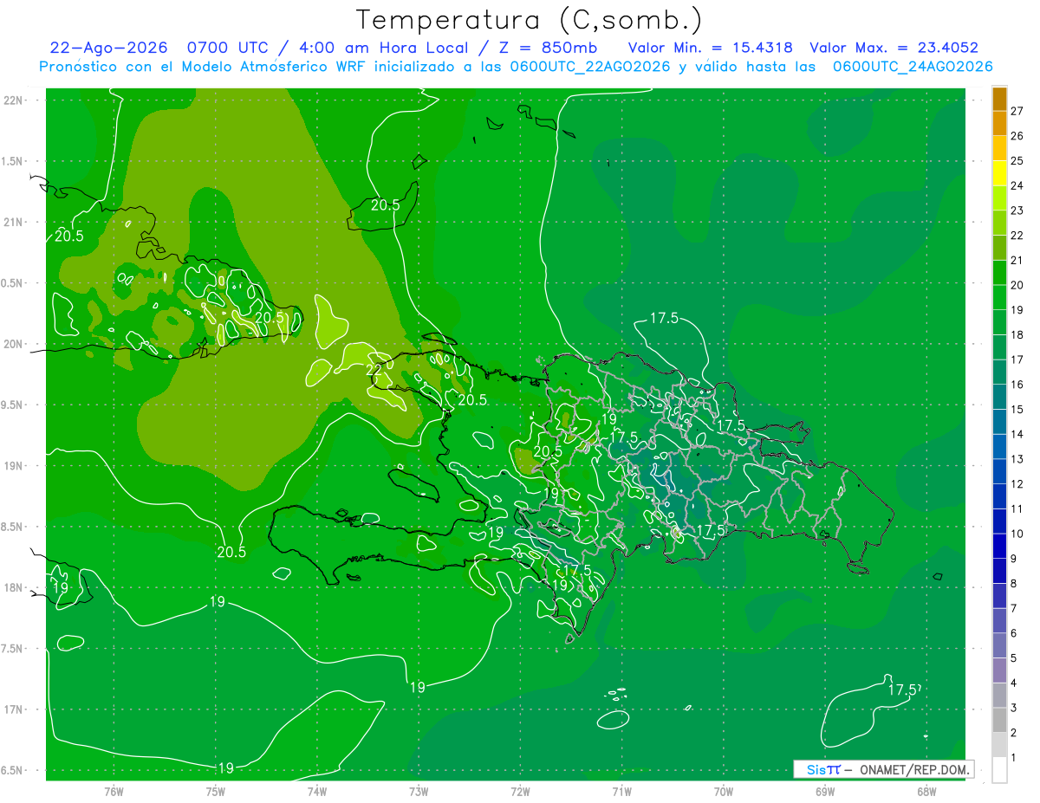The height and width of the screenshot is (803, 1040).
Task: Click the '20N' latitude axis label
Action: click(x=13, y=344)
